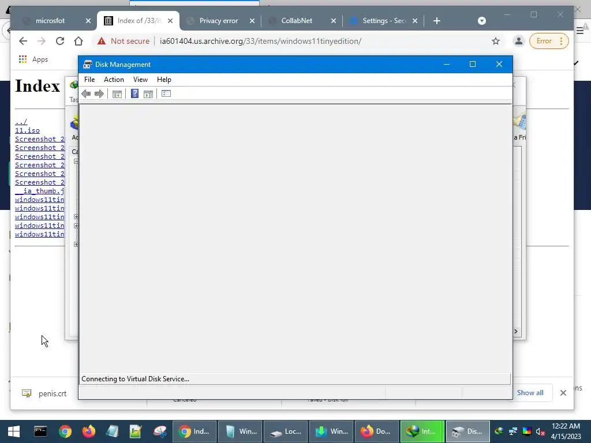Open the parent directory ../ link
Viewport: 591px width, 443px height.
coord(21,122)
